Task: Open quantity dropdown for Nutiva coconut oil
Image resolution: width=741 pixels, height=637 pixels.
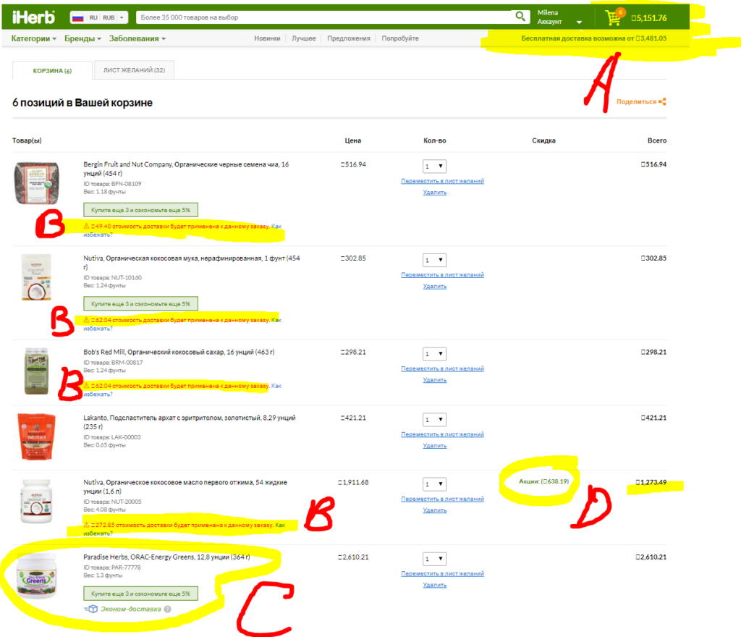Action: click(x=434, y=484)
